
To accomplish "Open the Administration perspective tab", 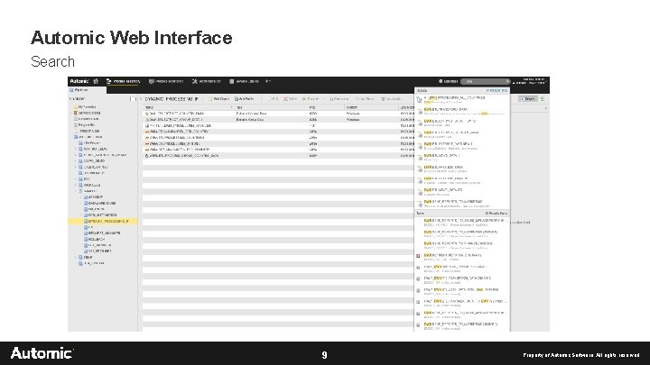I will (207, 81).
